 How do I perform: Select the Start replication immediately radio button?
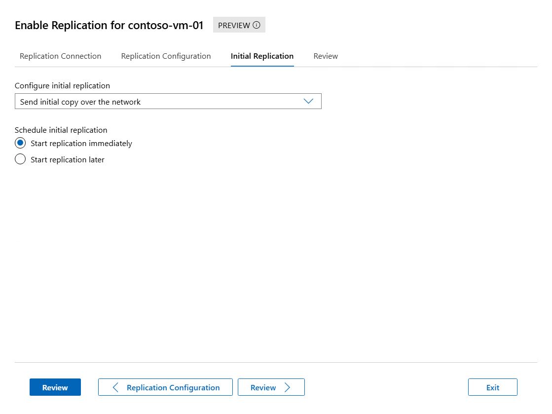20,143
